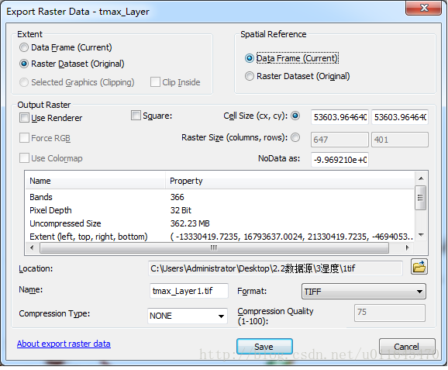Select the Extent (left, top, right, bottom) row
Viewport: 448px width, 370px height.
(220, 237)
